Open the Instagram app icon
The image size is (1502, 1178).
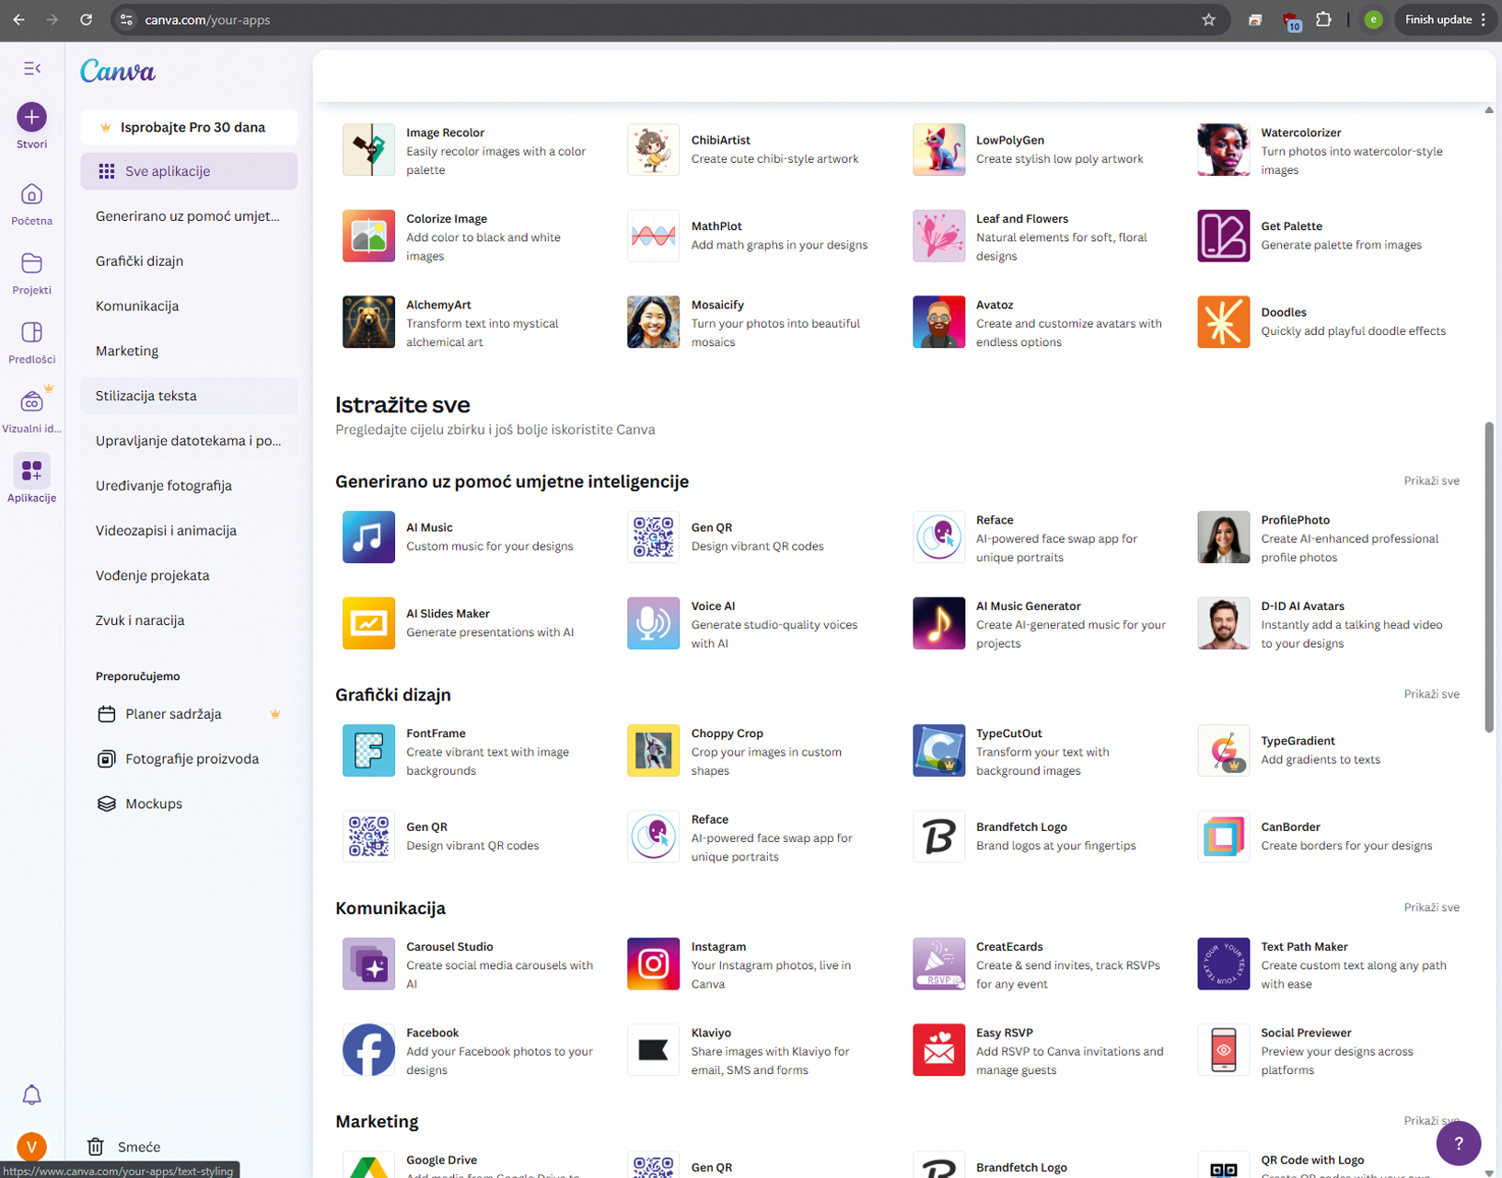(653, 964)
